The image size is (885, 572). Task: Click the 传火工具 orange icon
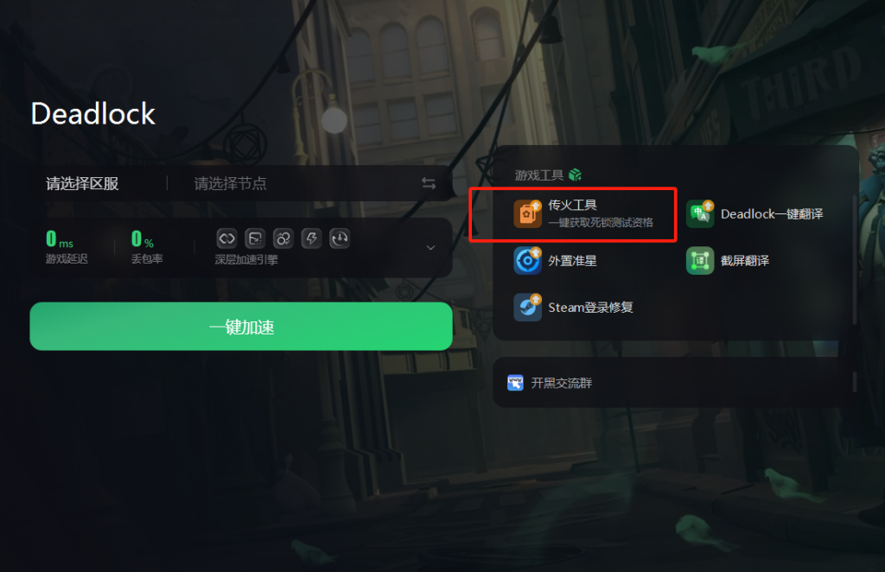(x=527, y=213)
